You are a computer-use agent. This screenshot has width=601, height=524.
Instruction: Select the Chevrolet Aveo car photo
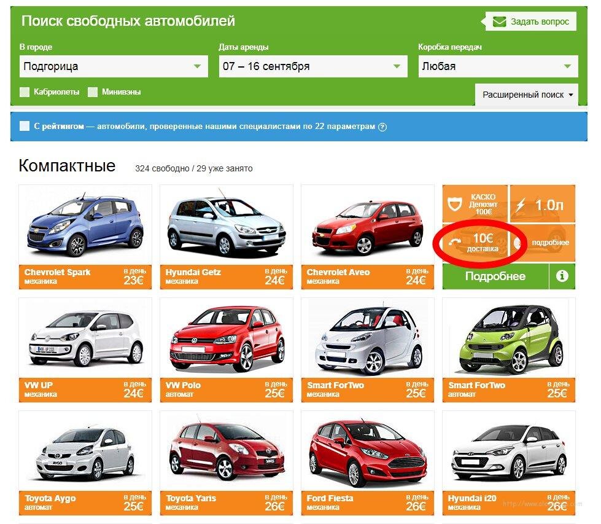click(368, 225)
